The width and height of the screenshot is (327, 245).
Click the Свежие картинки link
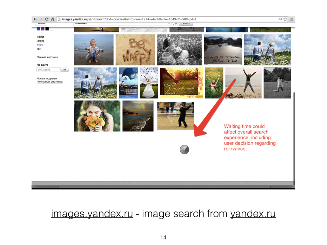47,57
